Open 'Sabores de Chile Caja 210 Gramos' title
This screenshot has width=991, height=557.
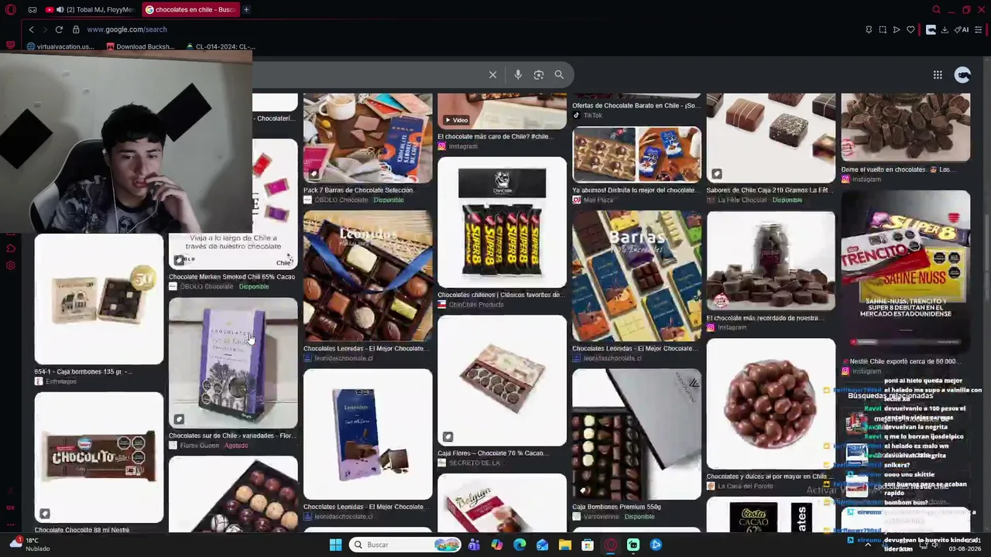pyautogui.click(x=768, y=190)
